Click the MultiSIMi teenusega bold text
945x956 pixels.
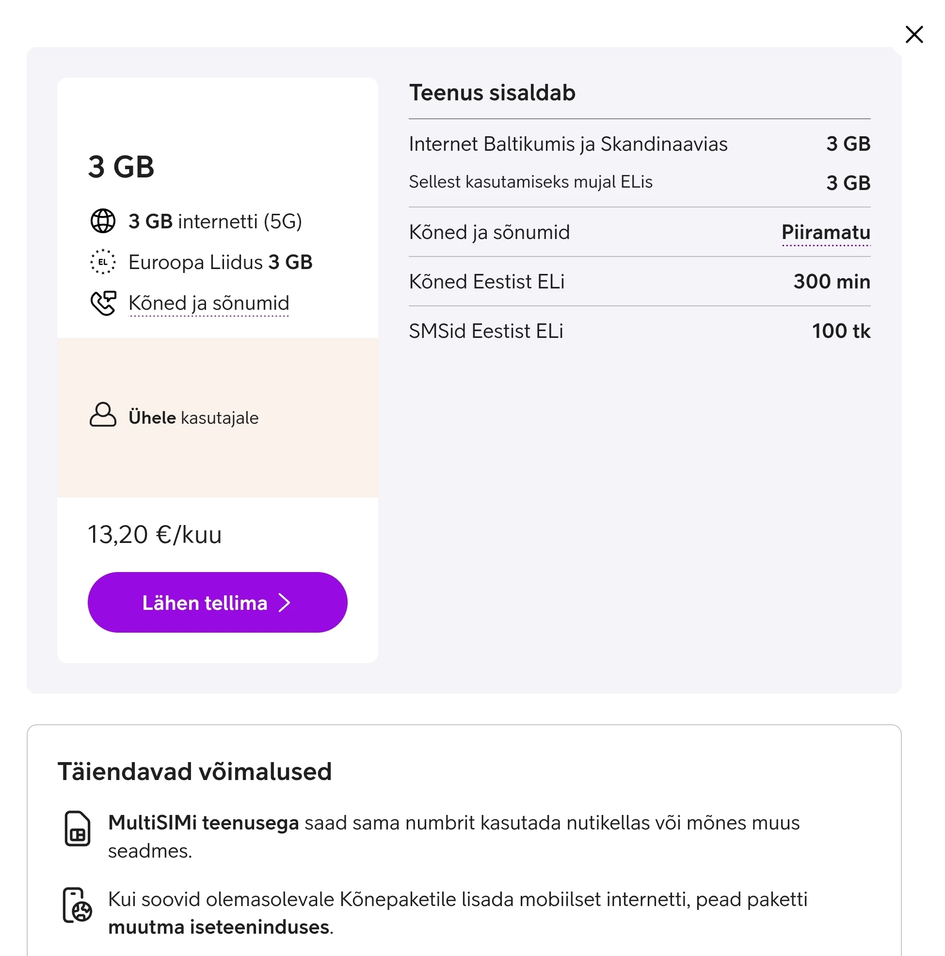pos(204,822)
